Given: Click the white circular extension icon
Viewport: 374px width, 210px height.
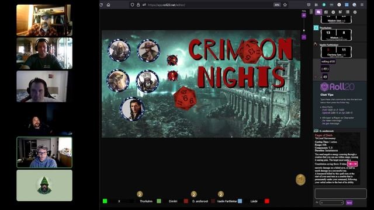Looking at the screenshot, I should (x=339, y=5).
